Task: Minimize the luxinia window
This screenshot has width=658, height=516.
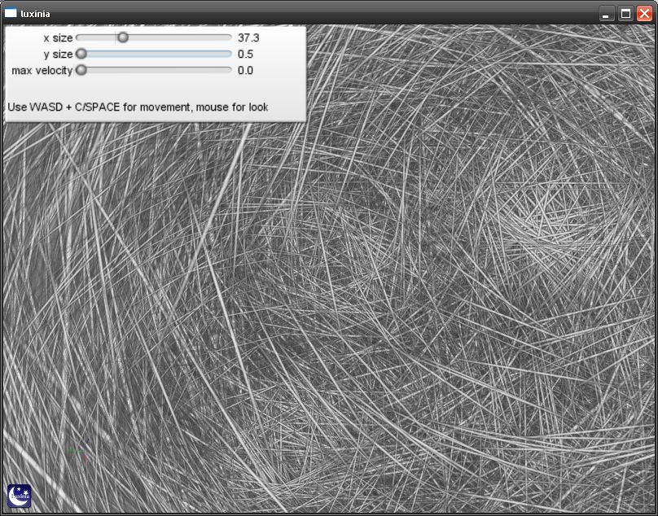Action: pyautogui.click(x=607, y=13)
